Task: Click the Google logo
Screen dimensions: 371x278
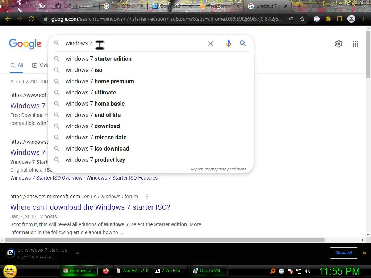Action: [x=25, y=44]
